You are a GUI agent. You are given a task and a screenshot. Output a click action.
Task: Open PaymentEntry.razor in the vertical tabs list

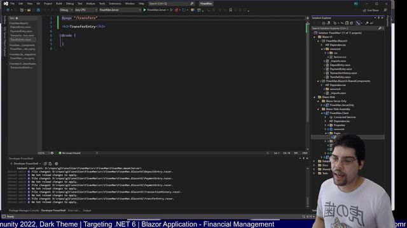tap(21, 31)
